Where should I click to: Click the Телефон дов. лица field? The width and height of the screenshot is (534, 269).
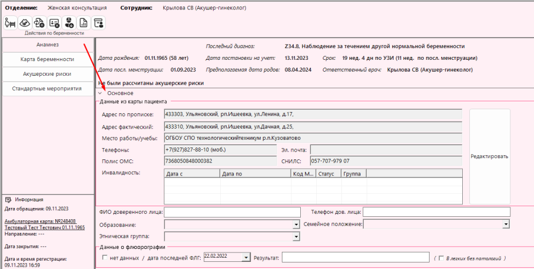pyautogui.click(x=437, y=212)
